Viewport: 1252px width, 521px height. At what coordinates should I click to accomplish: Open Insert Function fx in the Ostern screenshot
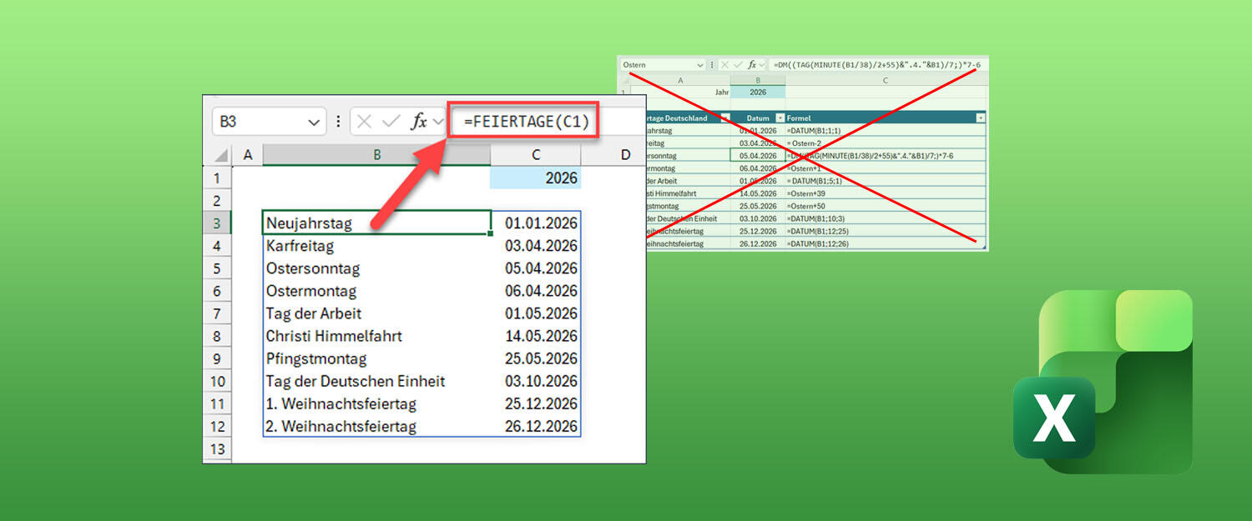(x=751, y=64)
